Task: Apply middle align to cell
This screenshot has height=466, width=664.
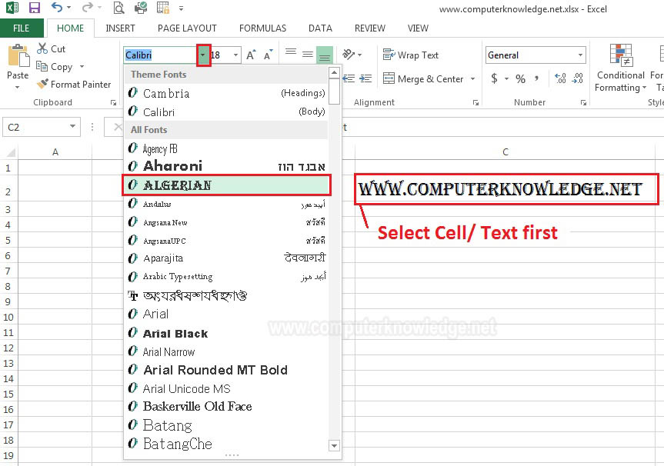Action: point(308,54)
